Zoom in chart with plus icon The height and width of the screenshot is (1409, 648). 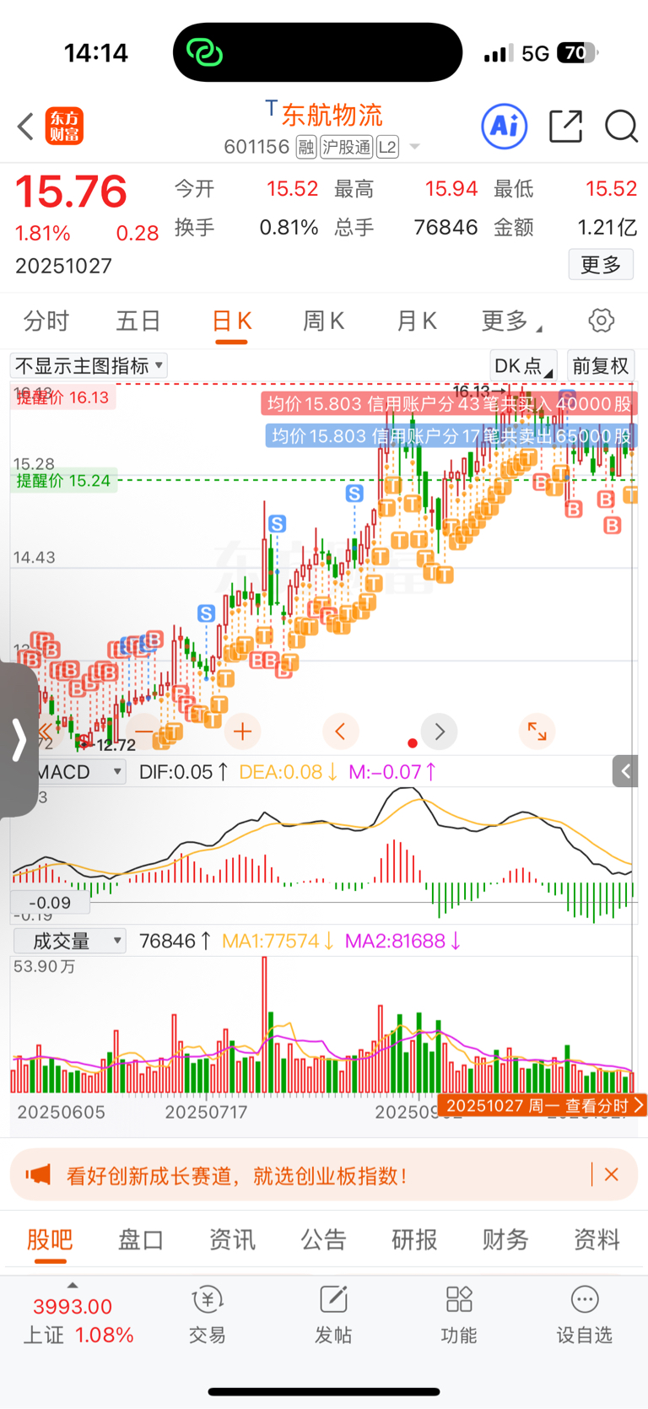[x=243, y=731]
